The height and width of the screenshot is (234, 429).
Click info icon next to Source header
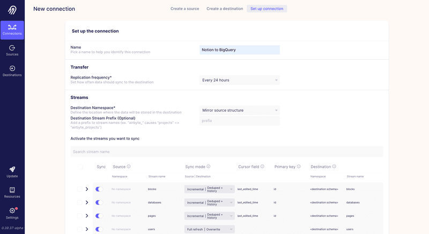click(x=129, y=166)
